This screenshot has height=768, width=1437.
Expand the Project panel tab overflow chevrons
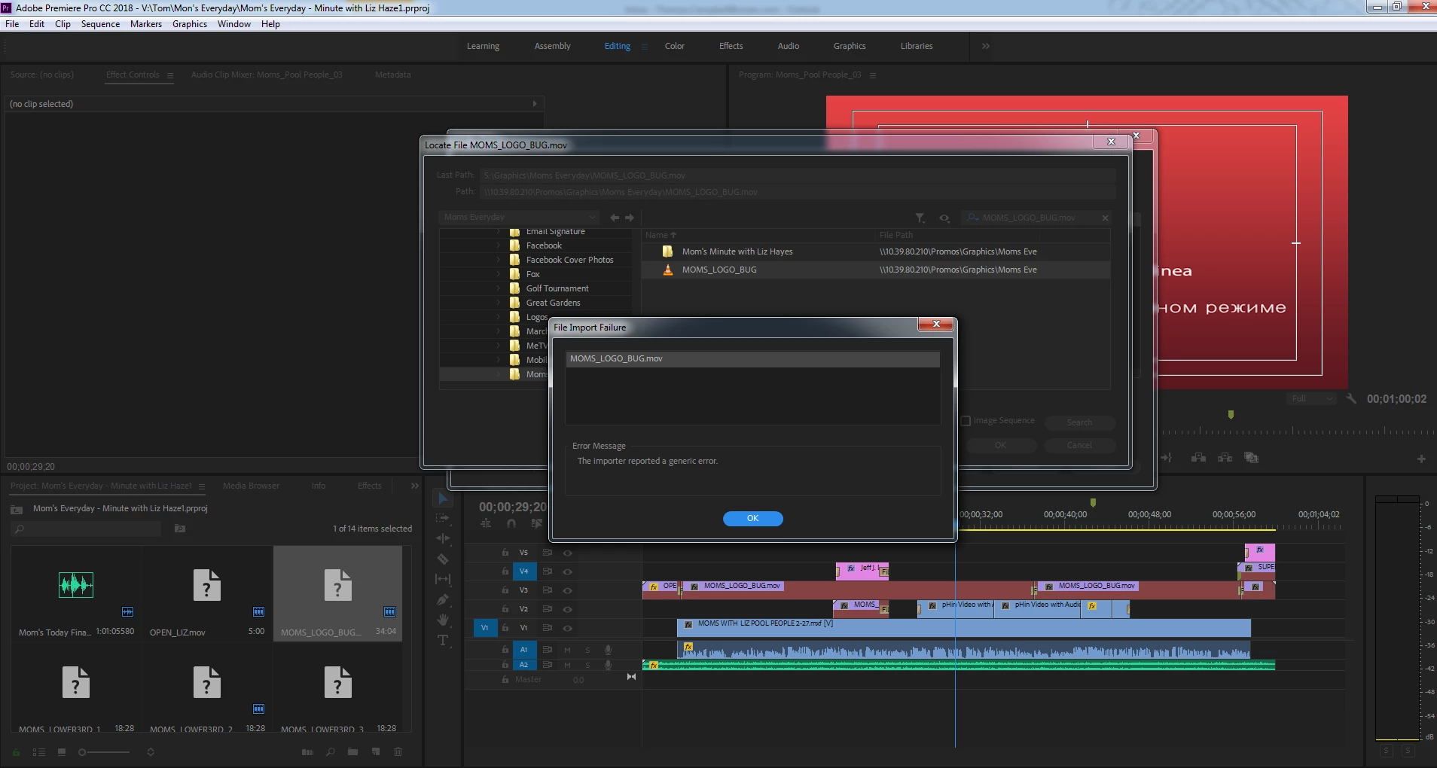click(414, 486)
